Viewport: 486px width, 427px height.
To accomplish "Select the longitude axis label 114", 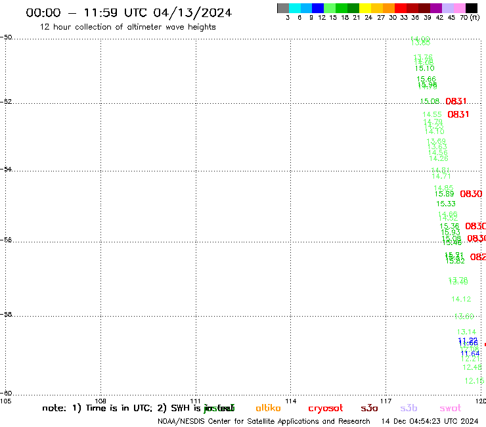I will [x=290, y=401].
